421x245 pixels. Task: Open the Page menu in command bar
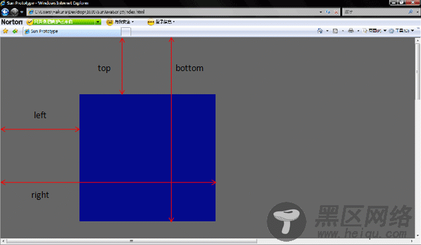point(374,31)
